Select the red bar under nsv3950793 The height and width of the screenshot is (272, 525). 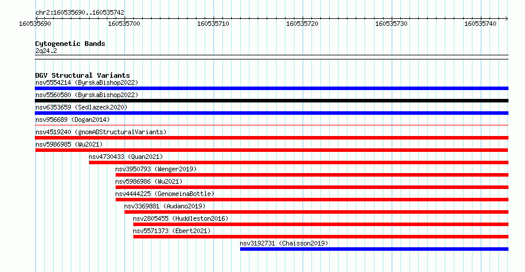[312, 175]
